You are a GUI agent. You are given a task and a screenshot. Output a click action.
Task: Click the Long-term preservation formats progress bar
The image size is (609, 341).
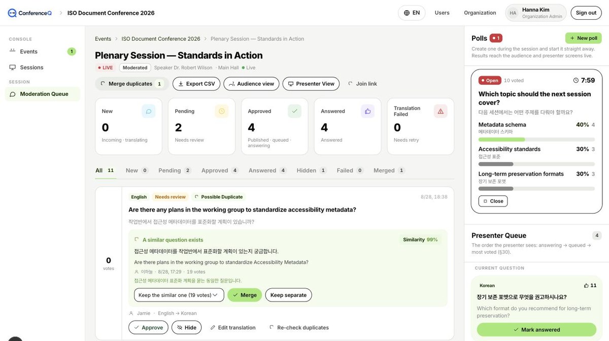pyautogui.click(x=536, y=188)
